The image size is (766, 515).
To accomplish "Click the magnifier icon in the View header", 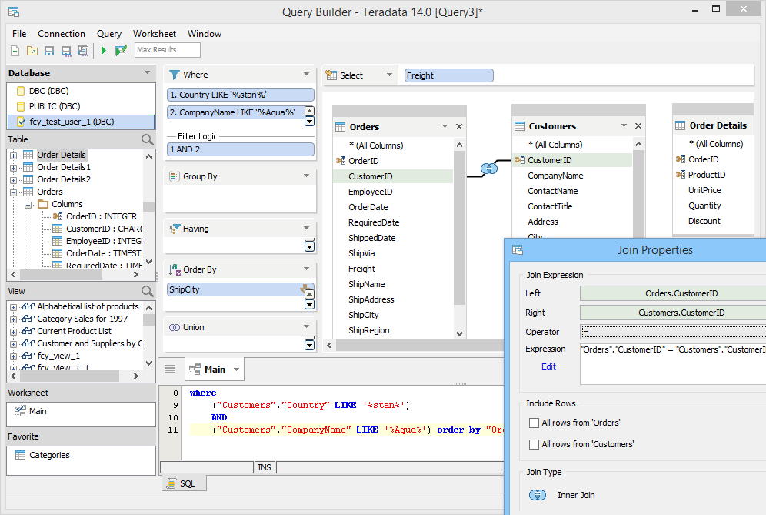I will (x=147, y=292).
